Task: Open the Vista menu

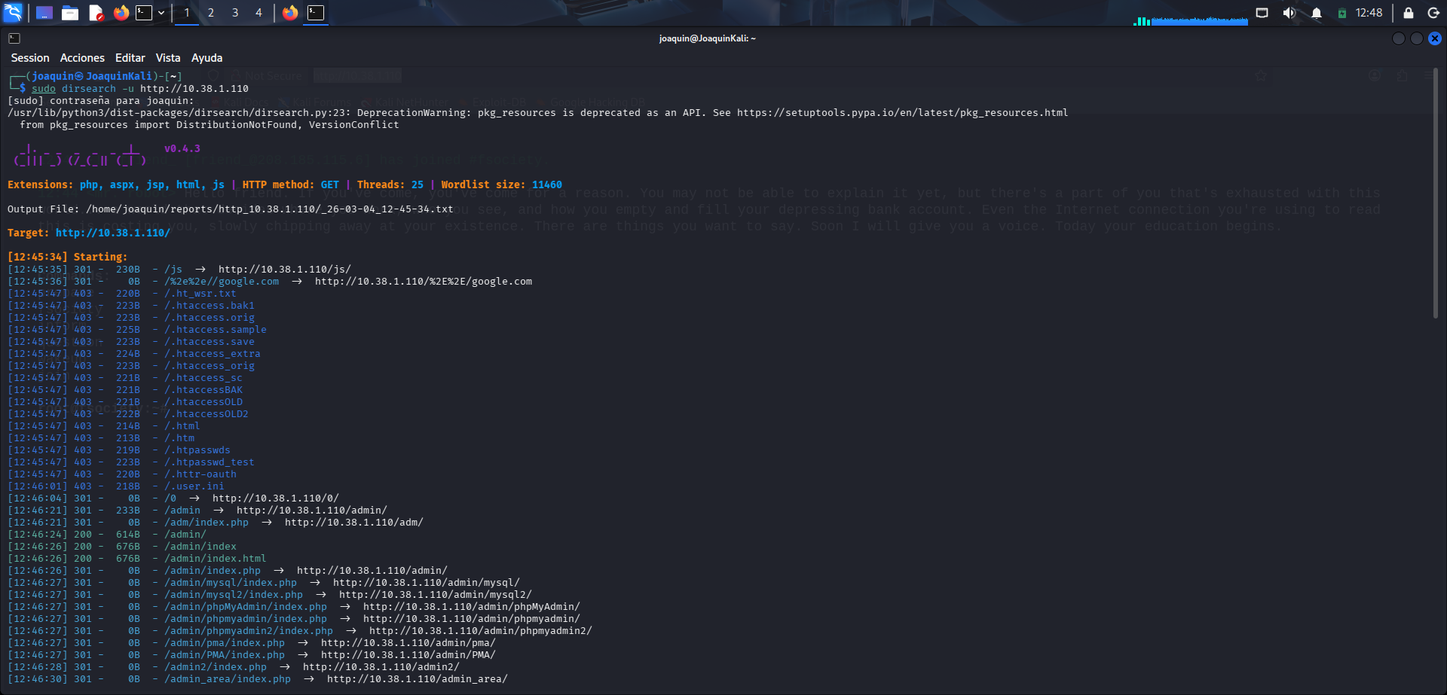Action: tap(168, 57)
